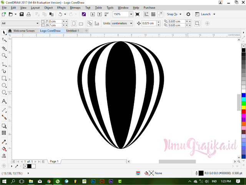
Task: Open the Purchase menu
Action: coord(150,8)
